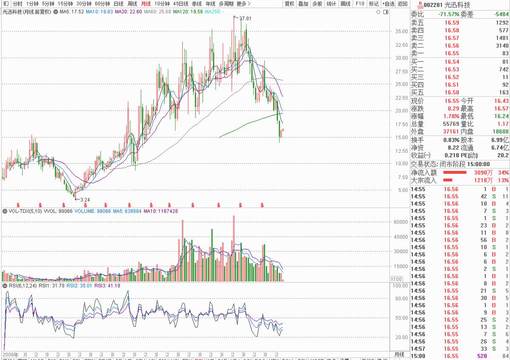Click the diamond icon at chart top-right

(378, 12)
